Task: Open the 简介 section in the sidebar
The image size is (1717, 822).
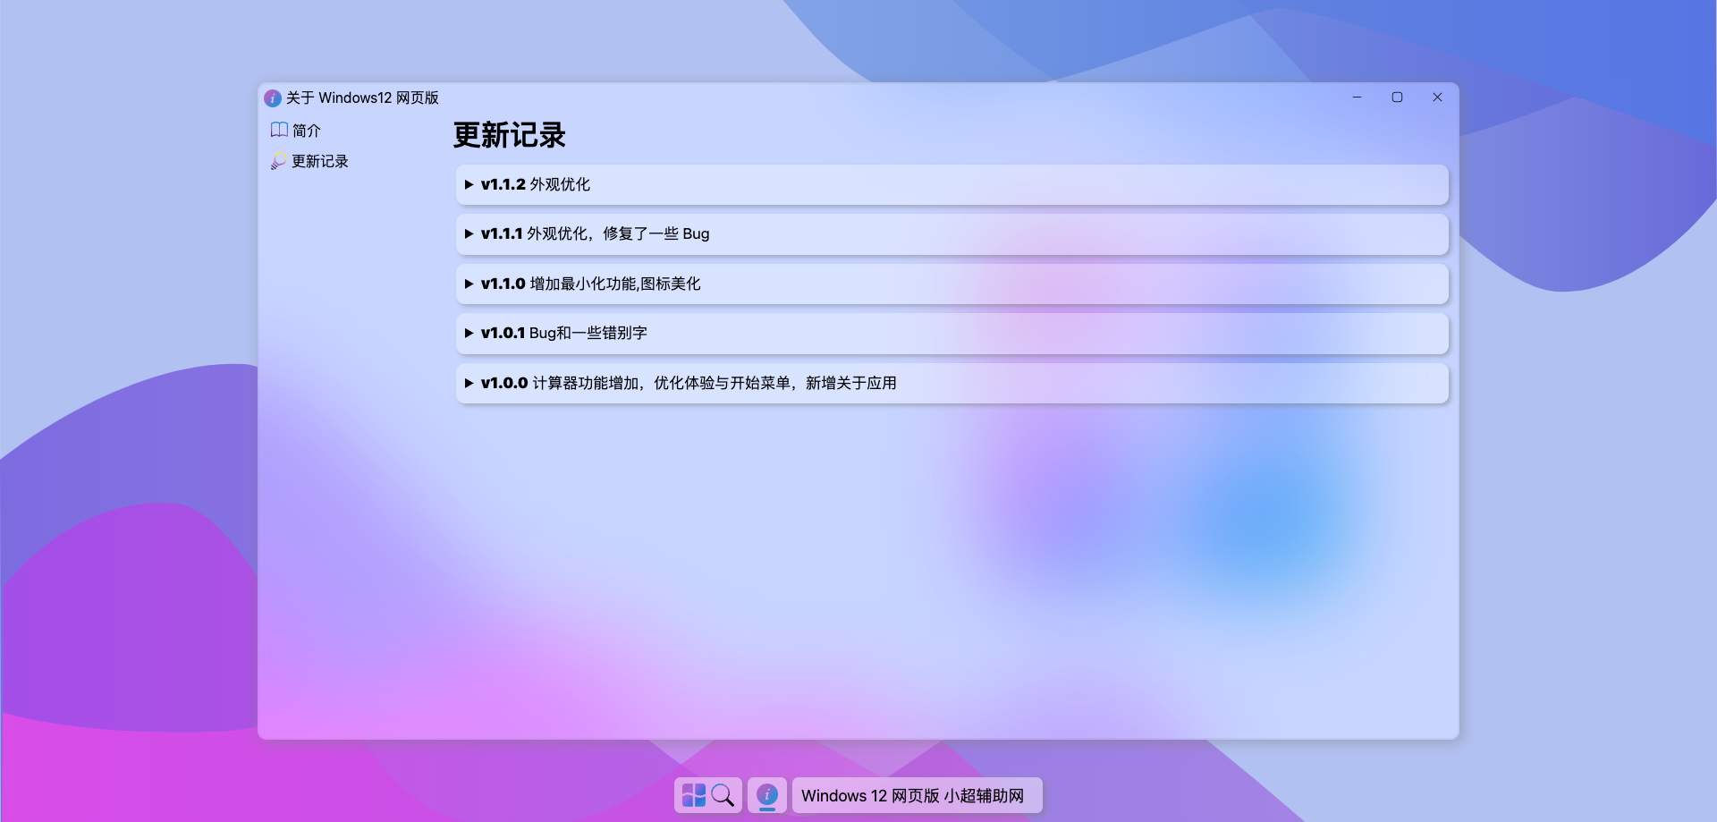Action: click(296, 131)
